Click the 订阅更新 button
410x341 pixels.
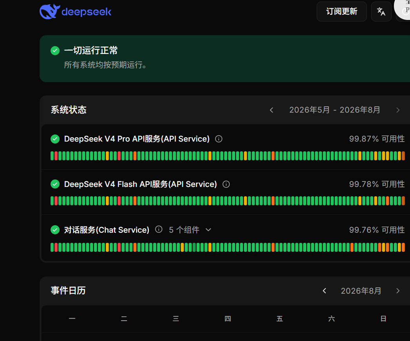[341, 11]
